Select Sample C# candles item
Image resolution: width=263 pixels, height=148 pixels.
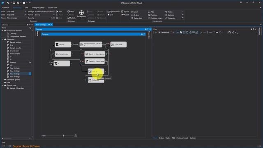click(x=16, y=88)
